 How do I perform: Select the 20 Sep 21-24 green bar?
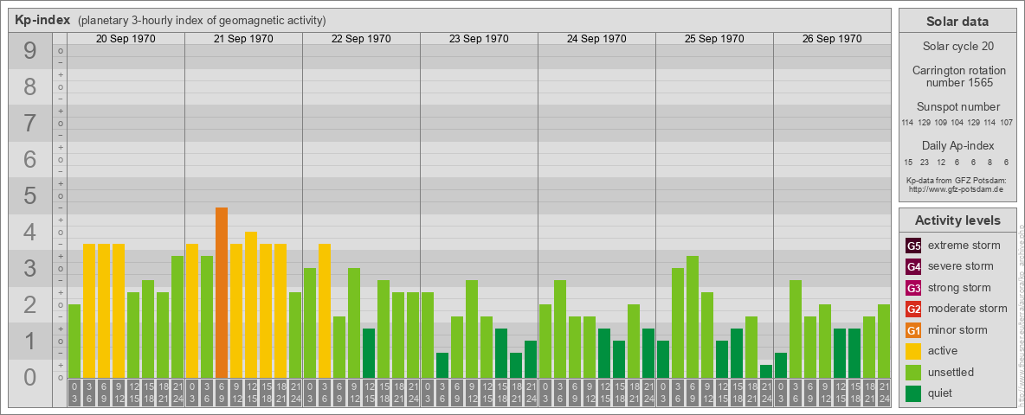coord(177,316)
